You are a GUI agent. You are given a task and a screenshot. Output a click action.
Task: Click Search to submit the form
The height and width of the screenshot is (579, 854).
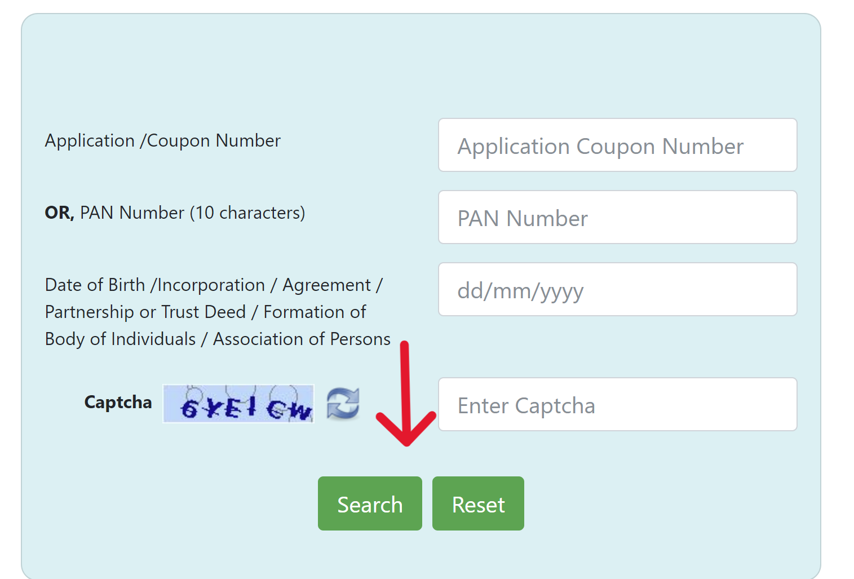(x=370, y=503)
